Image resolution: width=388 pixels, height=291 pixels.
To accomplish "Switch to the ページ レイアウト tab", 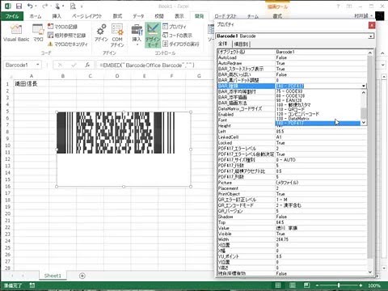I will [86, 16].
